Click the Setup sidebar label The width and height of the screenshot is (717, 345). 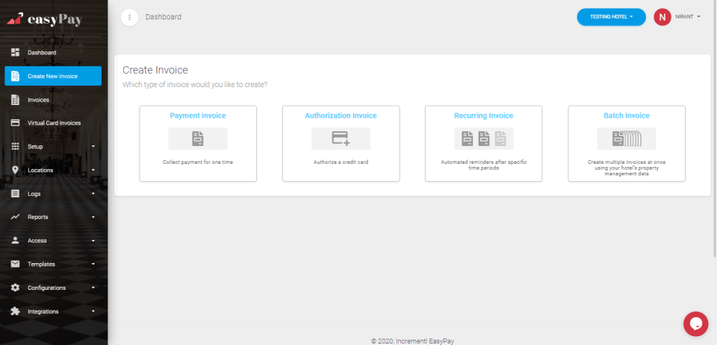[35, 147]
